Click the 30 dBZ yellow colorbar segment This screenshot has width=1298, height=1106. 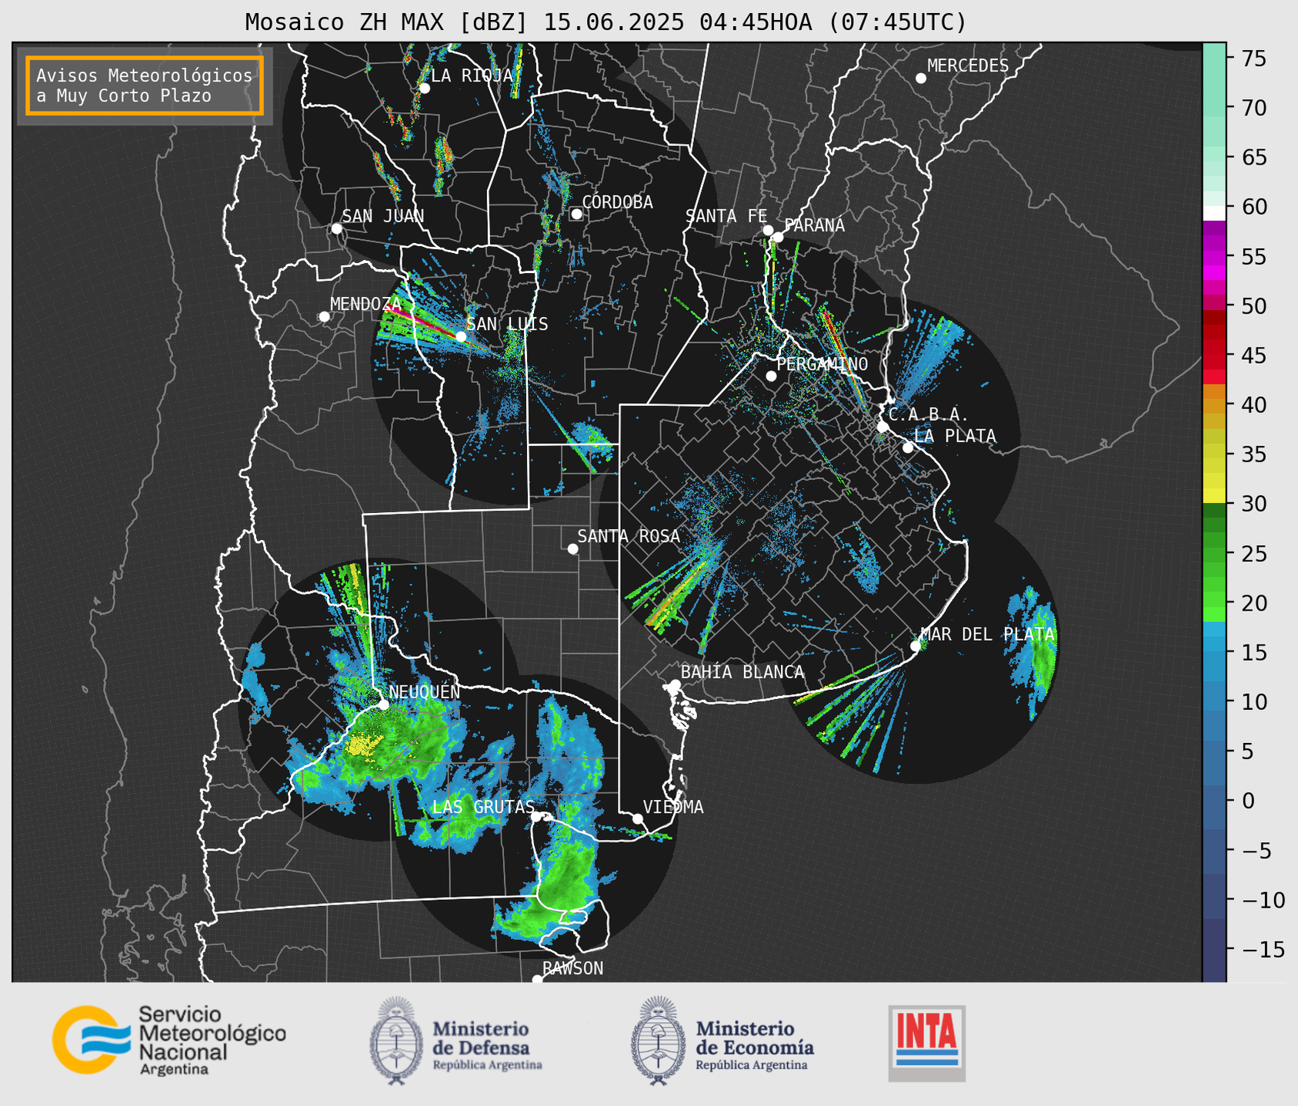click(1214, 497)
